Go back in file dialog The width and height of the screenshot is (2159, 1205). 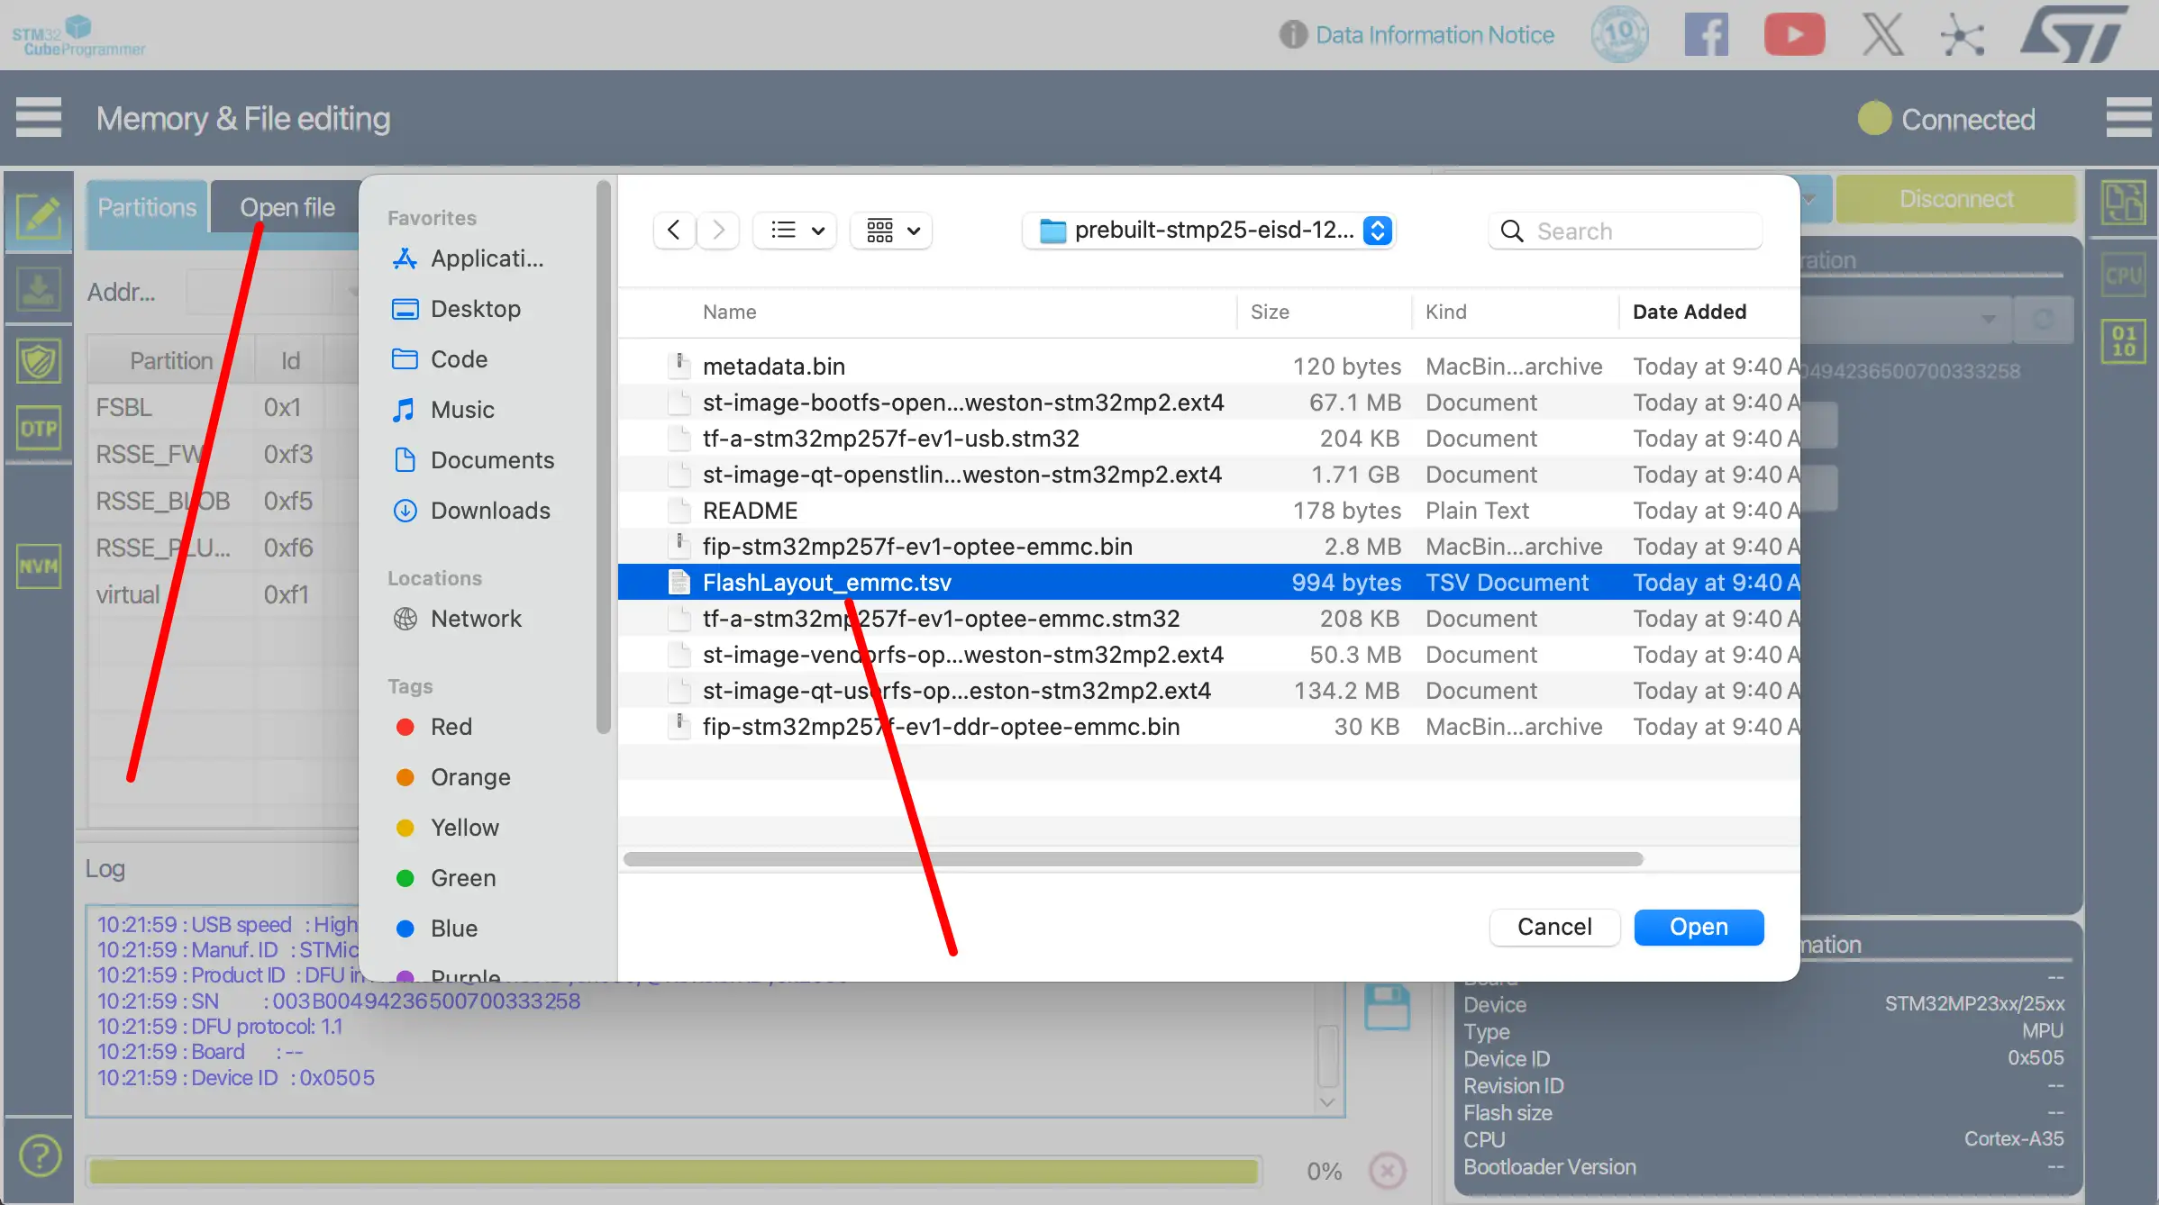(674, 231)
